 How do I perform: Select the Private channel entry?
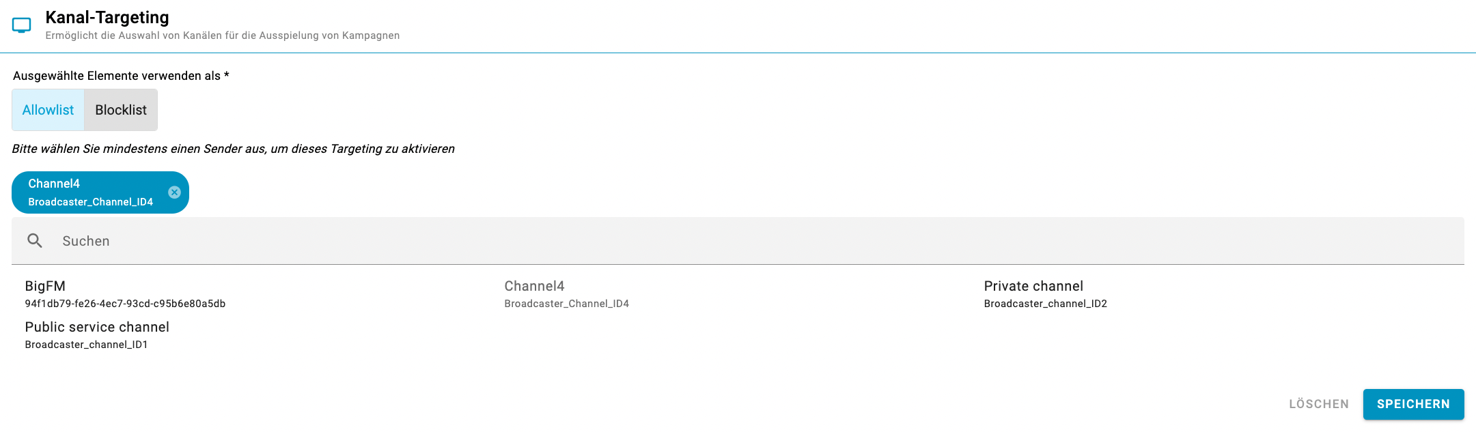tap(1033, 287)
